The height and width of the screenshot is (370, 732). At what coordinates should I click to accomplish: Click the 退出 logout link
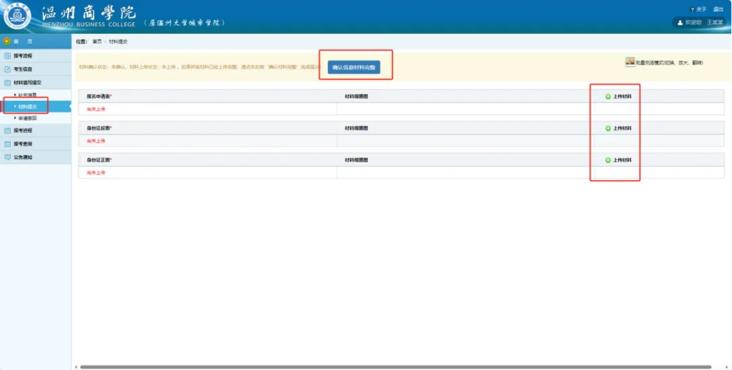[x=719, y=10]
